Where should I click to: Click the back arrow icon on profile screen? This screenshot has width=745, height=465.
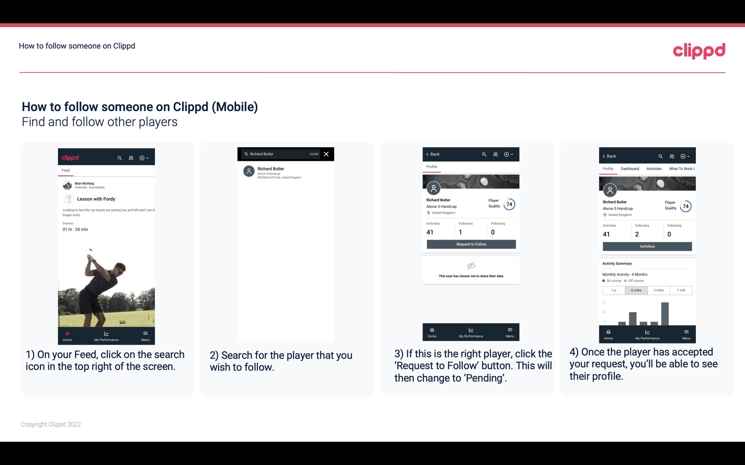pyautogui.click(x=429, y=154)
